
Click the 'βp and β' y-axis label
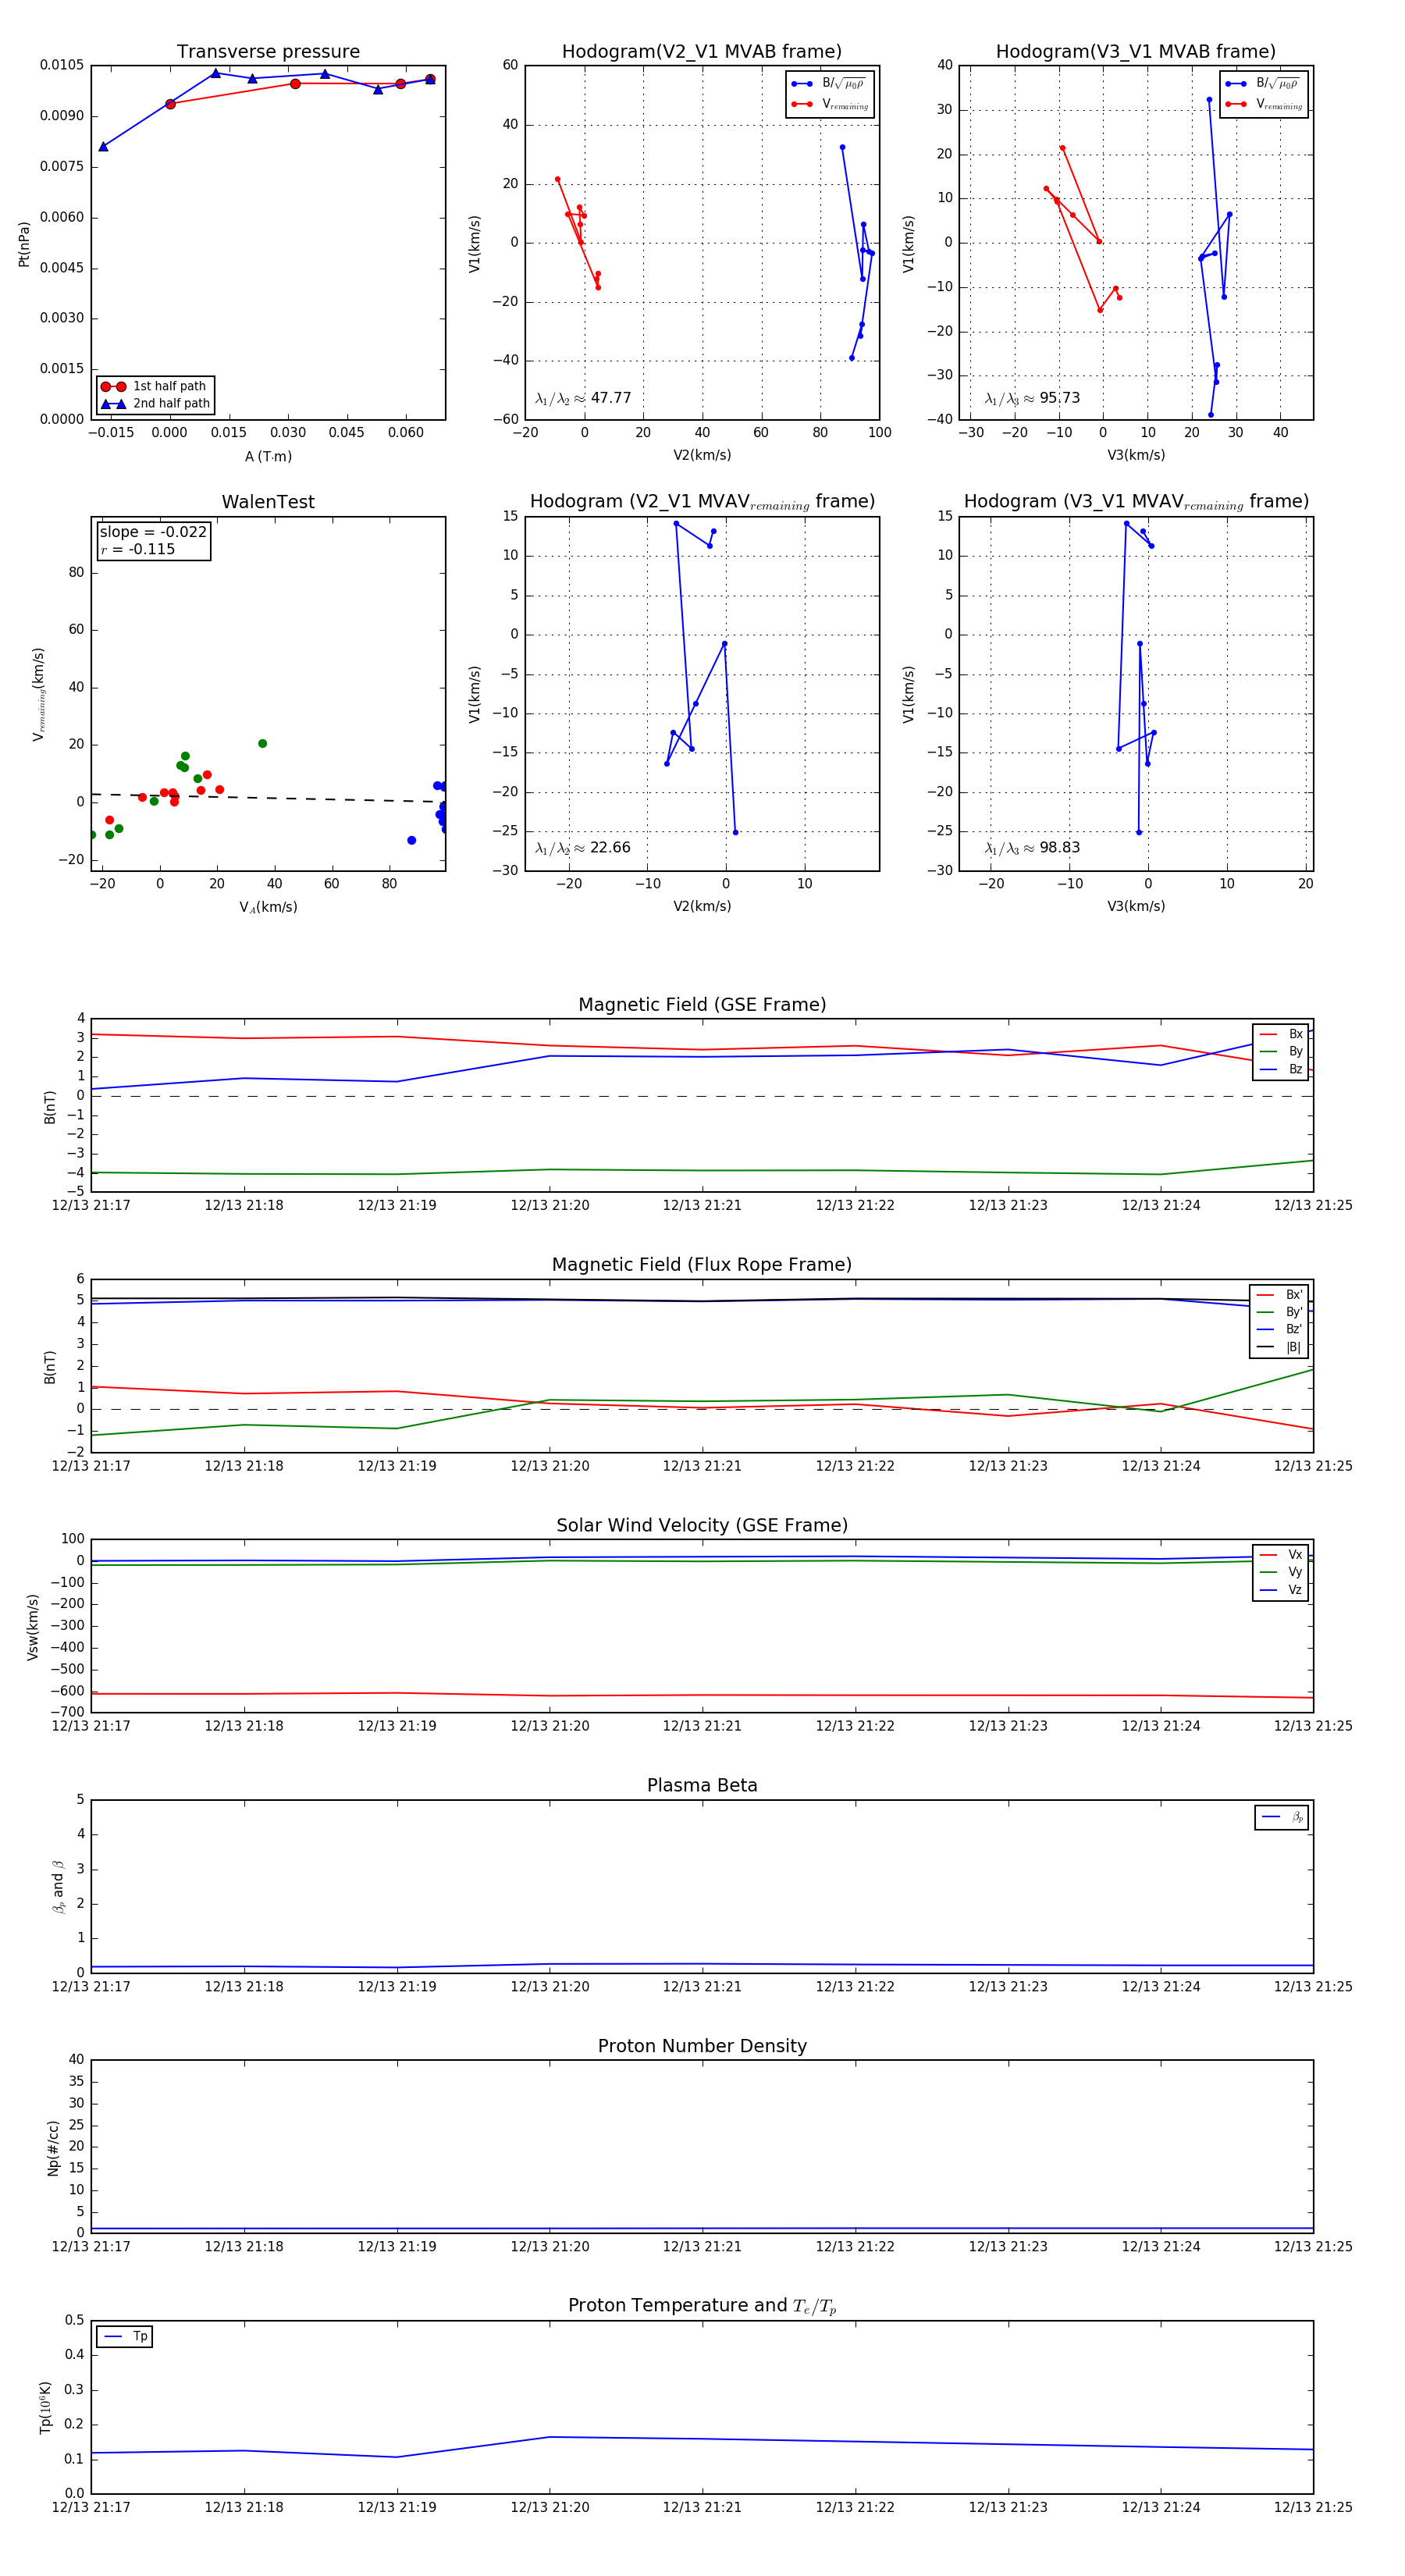58,1887
